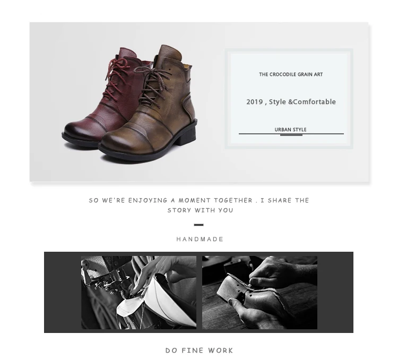Click the HANDMADE heading
This screenshot has width=398, height=359.
[200, 239]
